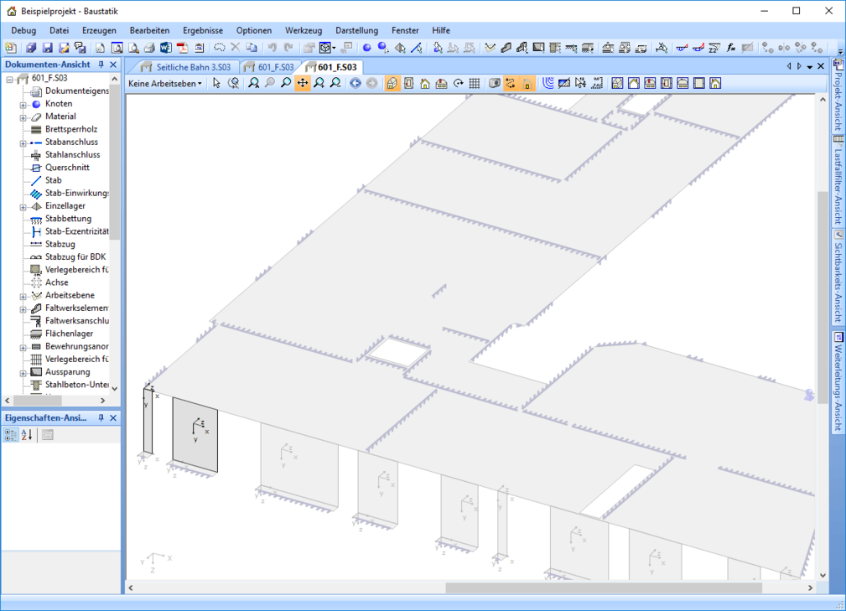
Task: Click the print icon in toolbar
Action: pos(148,48)
